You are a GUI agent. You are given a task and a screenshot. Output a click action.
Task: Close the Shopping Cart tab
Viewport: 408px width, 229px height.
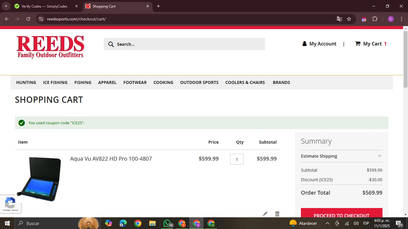pyautogui.click(x=148, y=6)
